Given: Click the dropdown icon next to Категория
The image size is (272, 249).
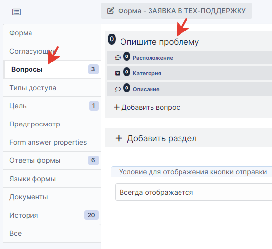Looking at the screenshot, I should [x=118, y=73].
